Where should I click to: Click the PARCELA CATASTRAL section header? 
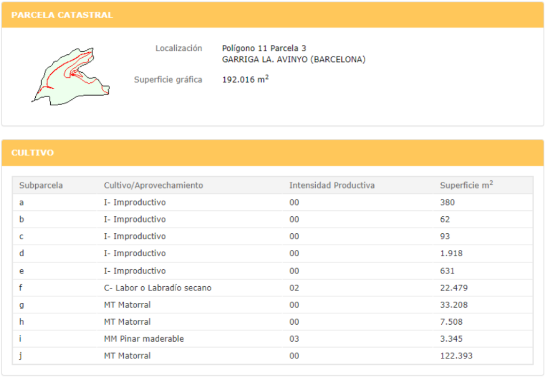[x=62, y=15]
